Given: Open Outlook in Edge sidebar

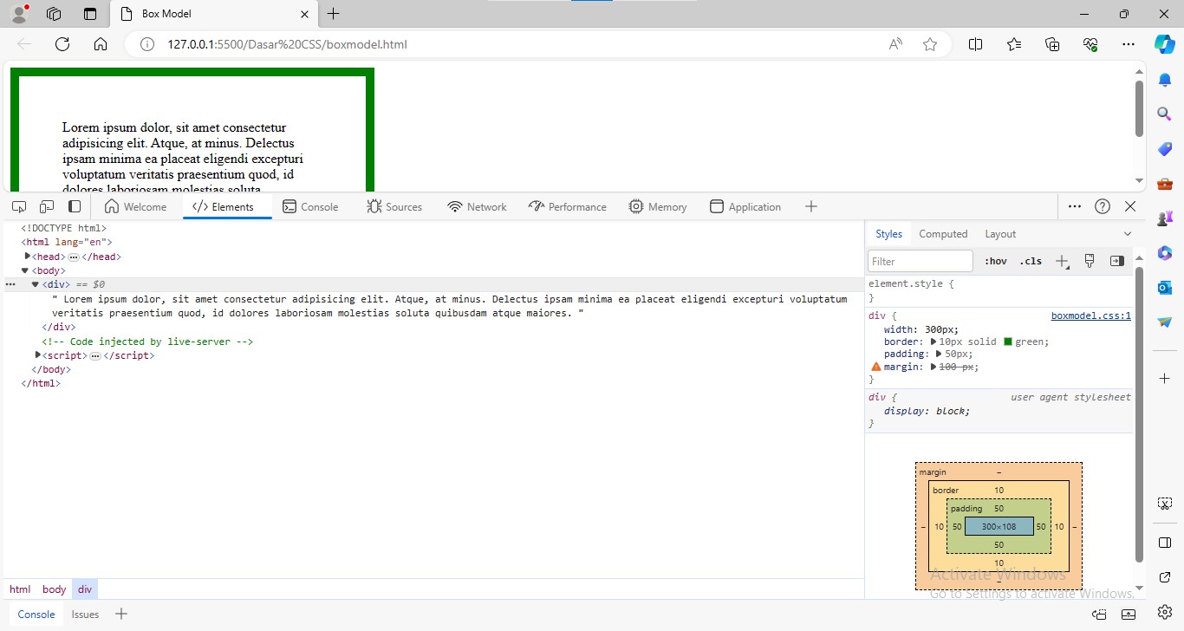Looking at the screenshot, I should point(1164,287).
